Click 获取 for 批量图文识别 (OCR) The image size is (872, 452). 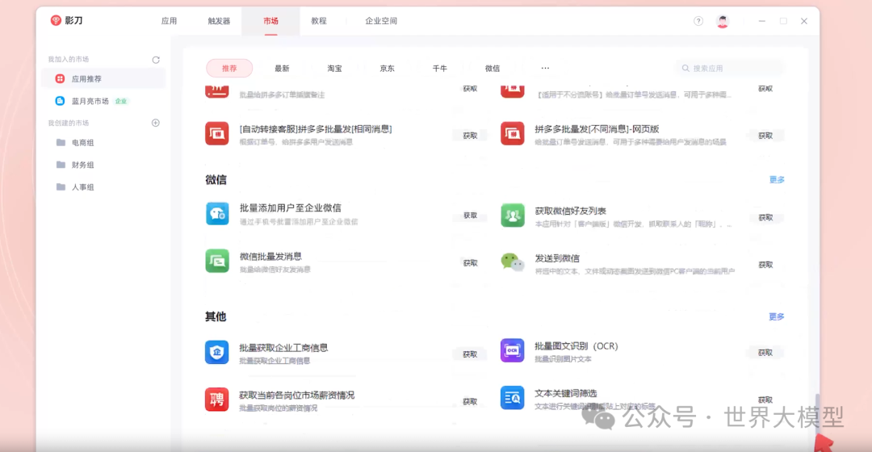[x=765, y=353]
